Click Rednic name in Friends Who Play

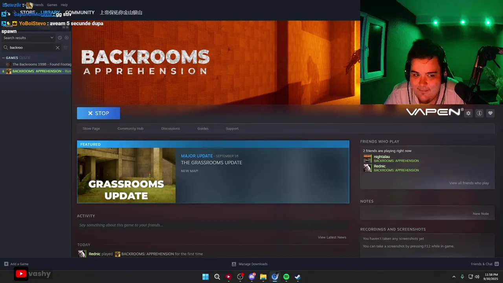[380, 166]
